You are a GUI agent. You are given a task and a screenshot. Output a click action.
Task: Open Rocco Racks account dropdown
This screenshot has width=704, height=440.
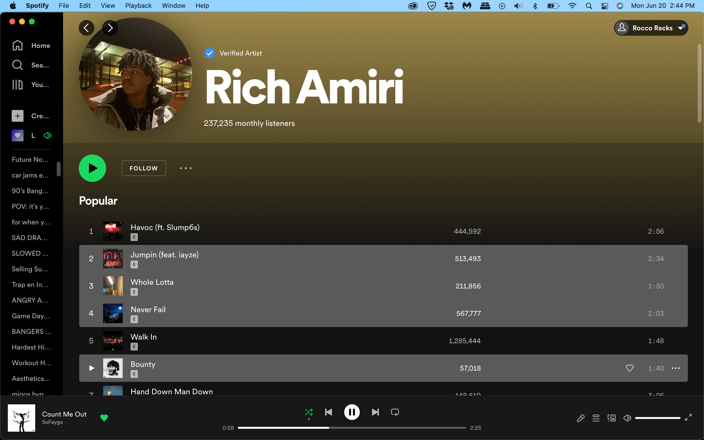click(x=651, y=28)
